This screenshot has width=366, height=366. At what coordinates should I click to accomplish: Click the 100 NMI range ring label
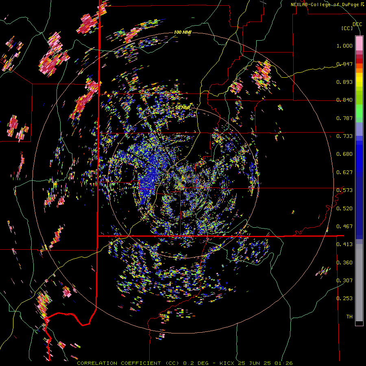pos(183,32)
